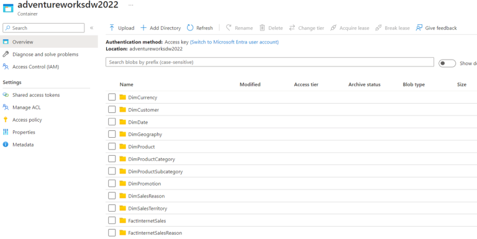The height and width of the screenshot is (239, 477).
Task: Toggle the Show deleted blobs switch
Action: pos(447,63)
